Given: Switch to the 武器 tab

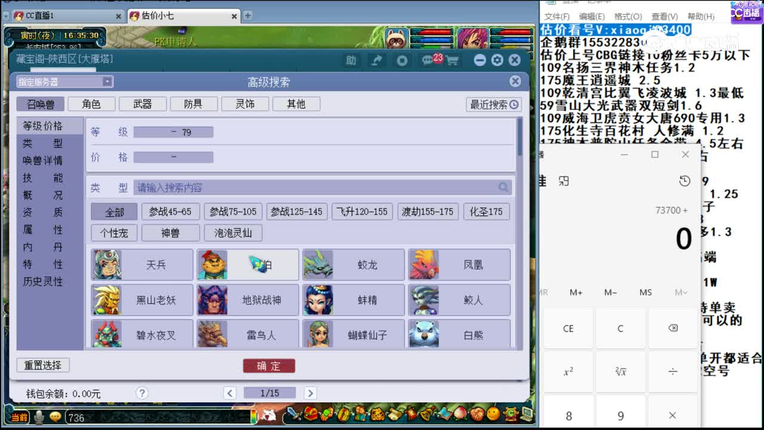Looking at the screenshot, I should (x=143, y=104).
